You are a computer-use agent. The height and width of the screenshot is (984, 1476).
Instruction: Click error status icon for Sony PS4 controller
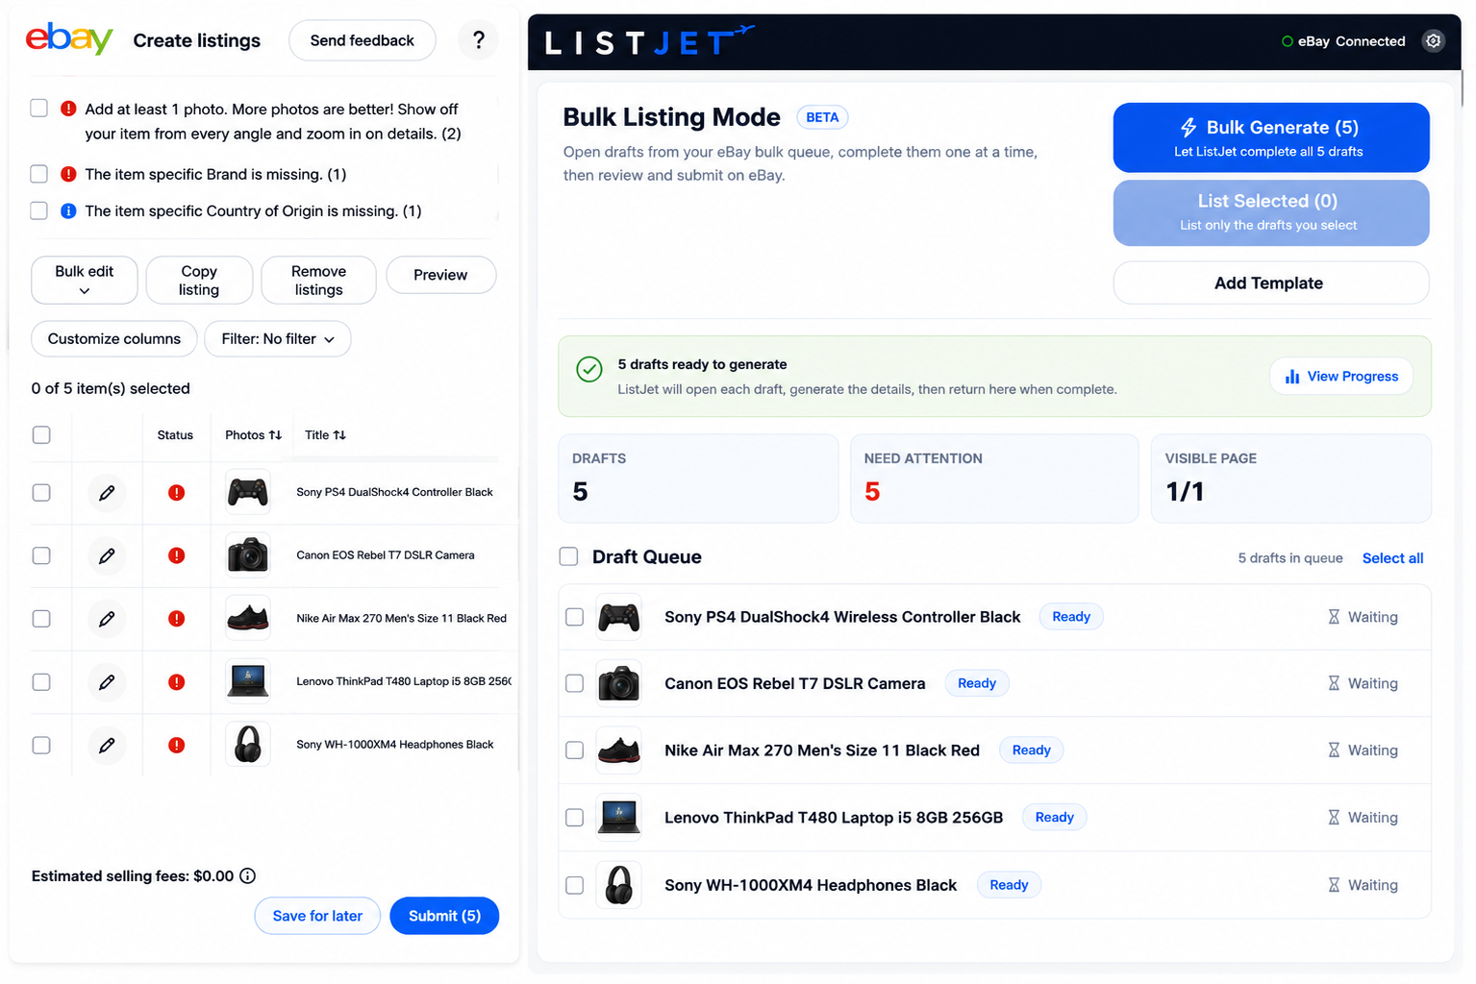click(x=176, y=493)
